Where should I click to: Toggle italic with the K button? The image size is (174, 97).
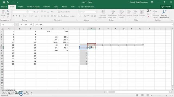[17, 16]
